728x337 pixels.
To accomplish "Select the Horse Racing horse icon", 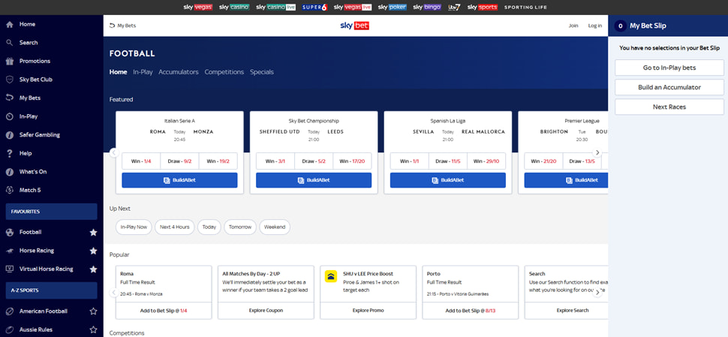I will 9,251.
